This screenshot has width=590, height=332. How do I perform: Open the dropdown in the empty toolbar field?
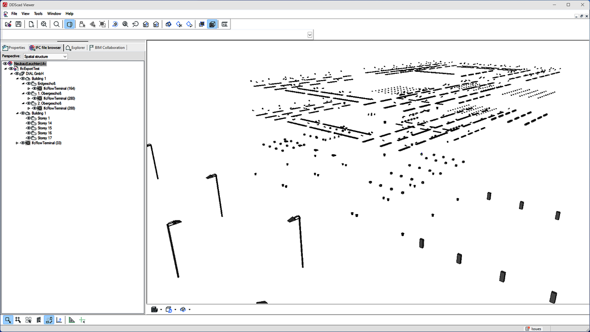click(310, 35)
